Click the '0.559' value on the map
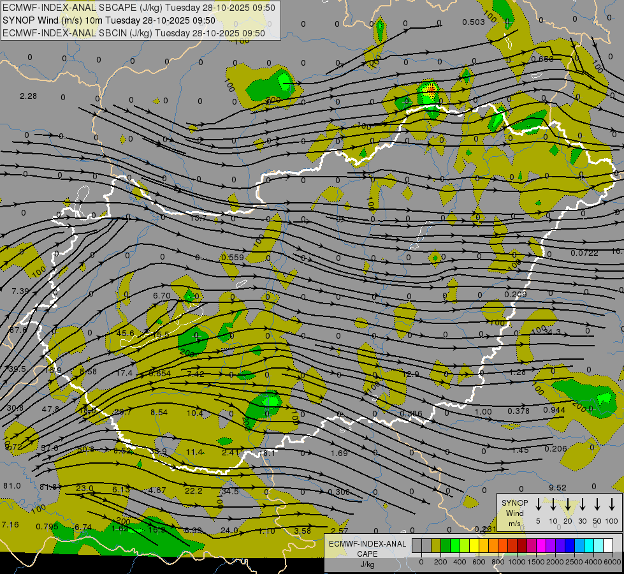 tap(233, 257)
